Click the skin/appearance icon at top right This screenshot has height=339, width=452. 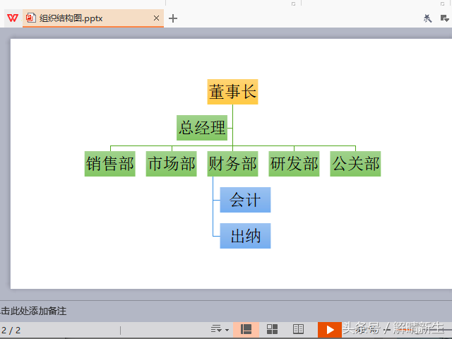click(x=427, y=18)
